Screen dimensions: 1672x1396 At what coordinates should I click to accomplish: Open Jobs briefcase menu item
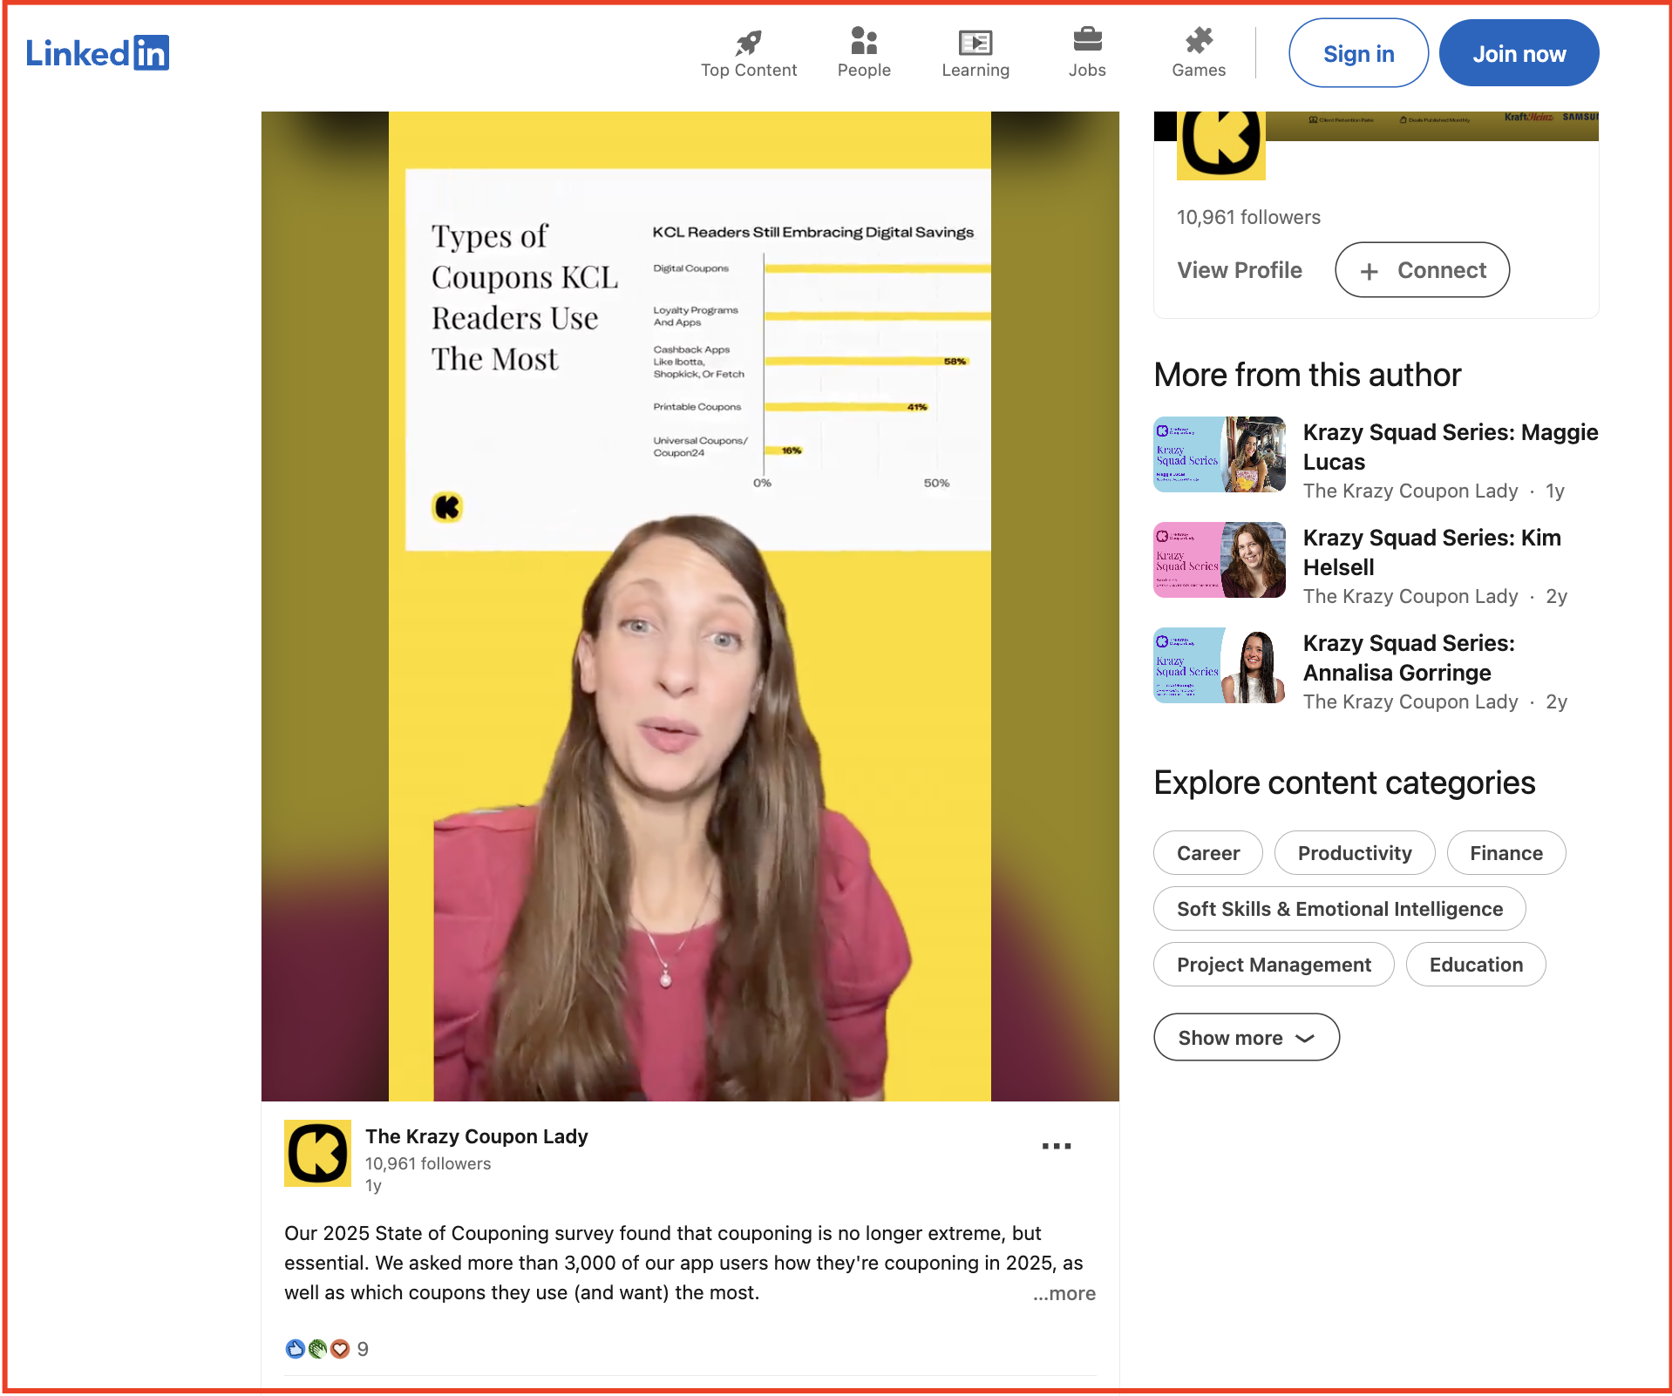pyautogui.click(x=1087, y=53)
